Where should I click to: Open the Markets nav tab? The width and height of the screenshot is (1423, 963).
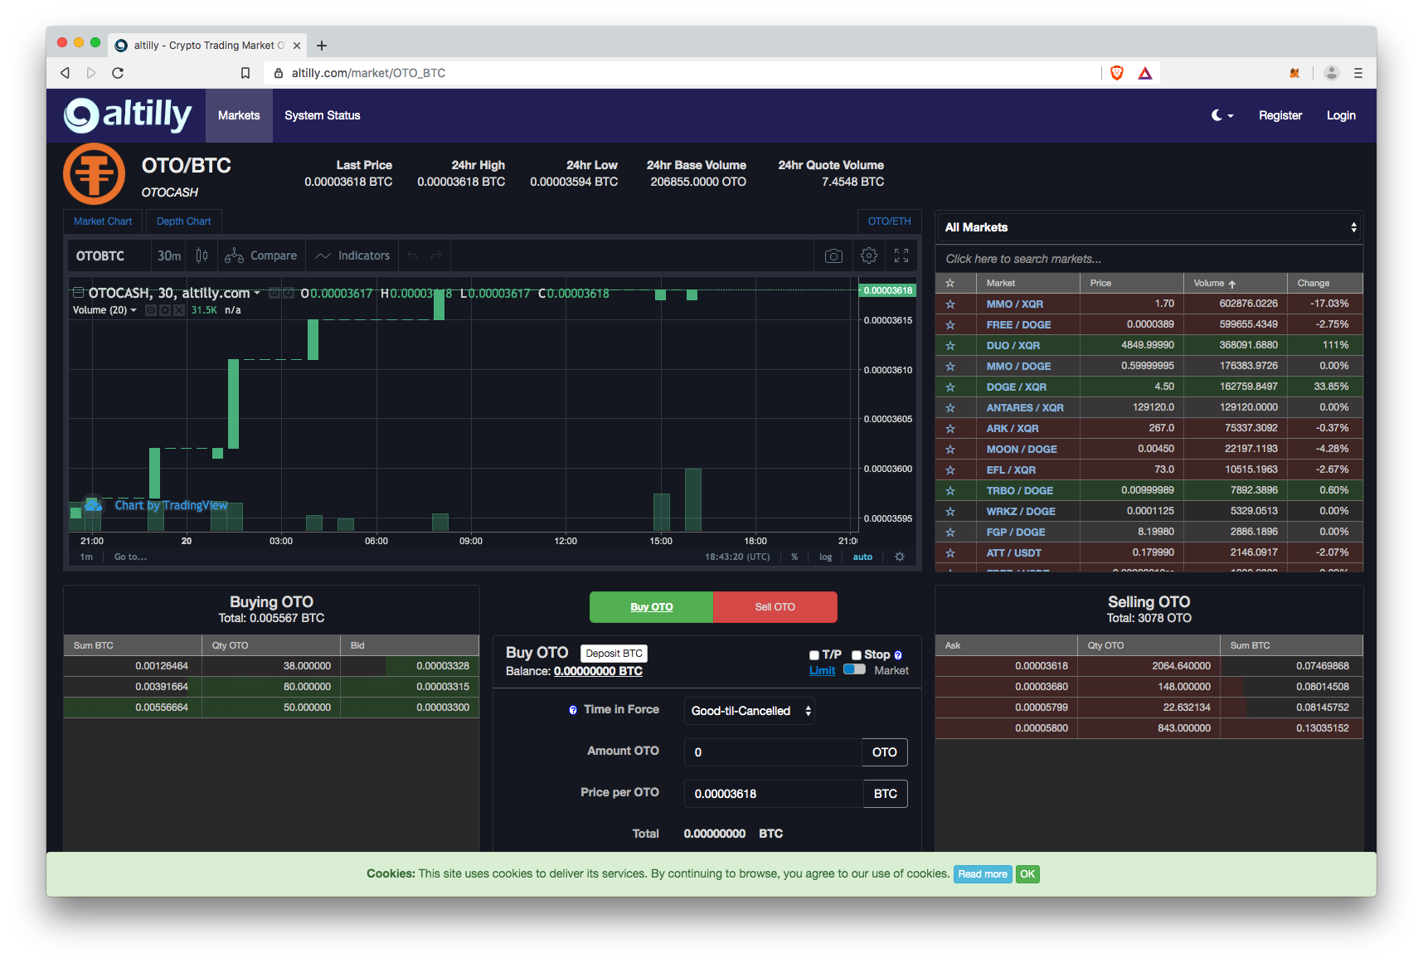click(x=239, y=115)
